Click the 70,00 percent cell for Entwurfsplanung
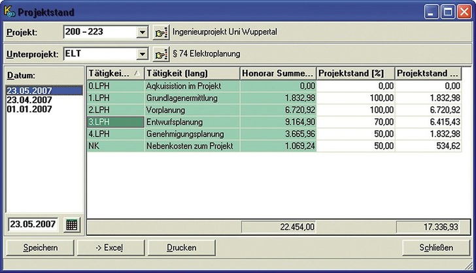 (x=356, y=121)
